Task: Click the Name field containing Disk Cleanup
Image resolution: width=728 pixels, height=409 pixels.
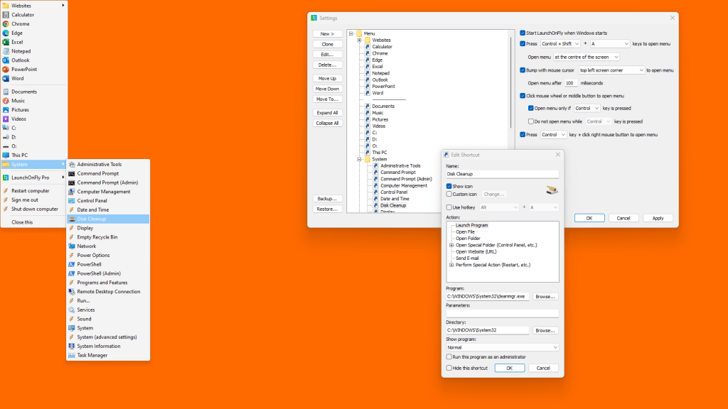Action: click(x=502, y=173)
